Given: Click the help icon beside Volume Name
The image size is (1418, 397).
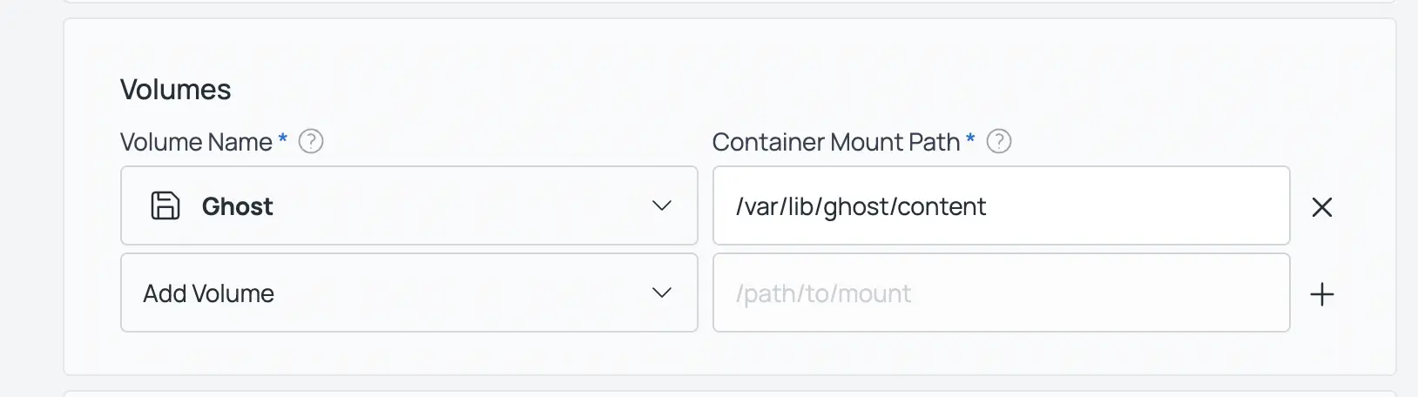Looking at the screenshot, I should coord(311,141).
